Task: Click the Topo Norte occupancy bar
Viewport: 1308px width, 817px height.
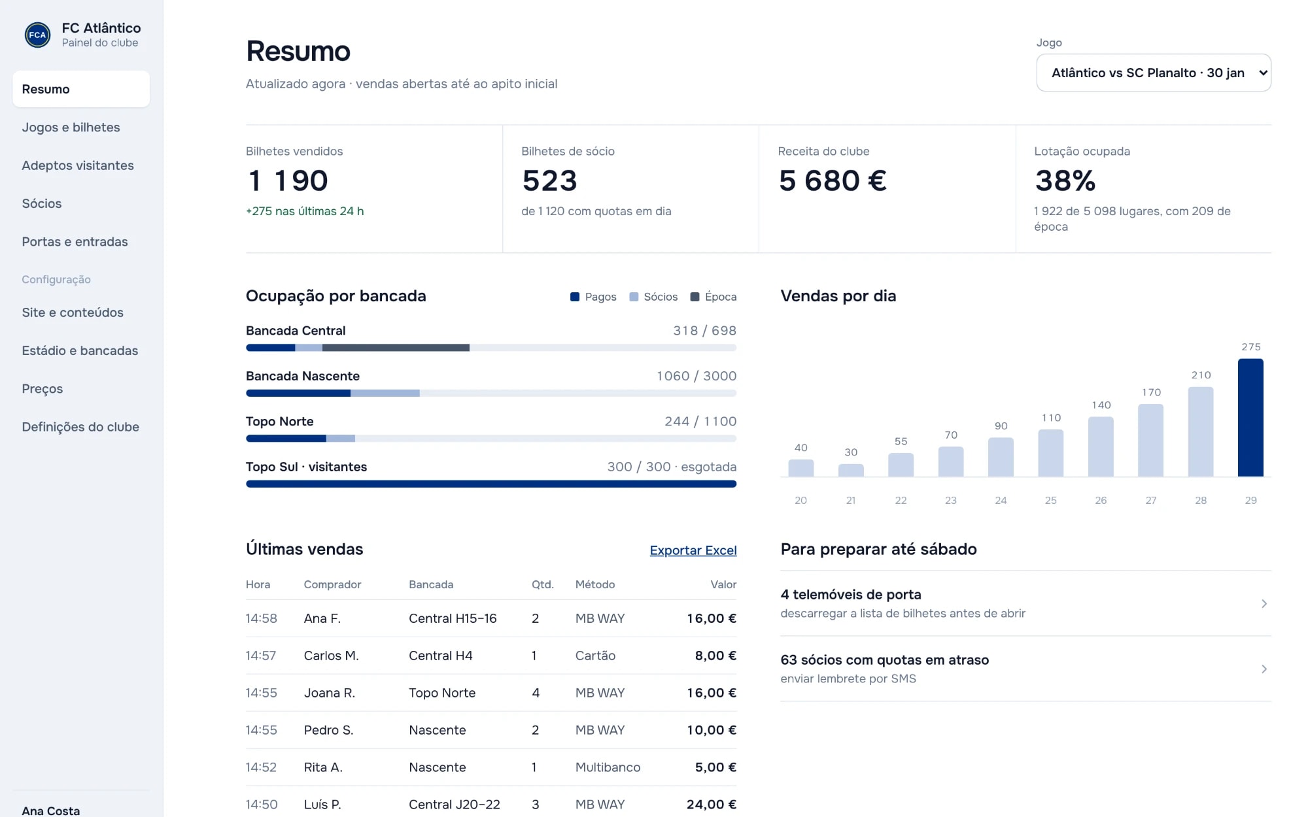Action: [x=491, y=439]
